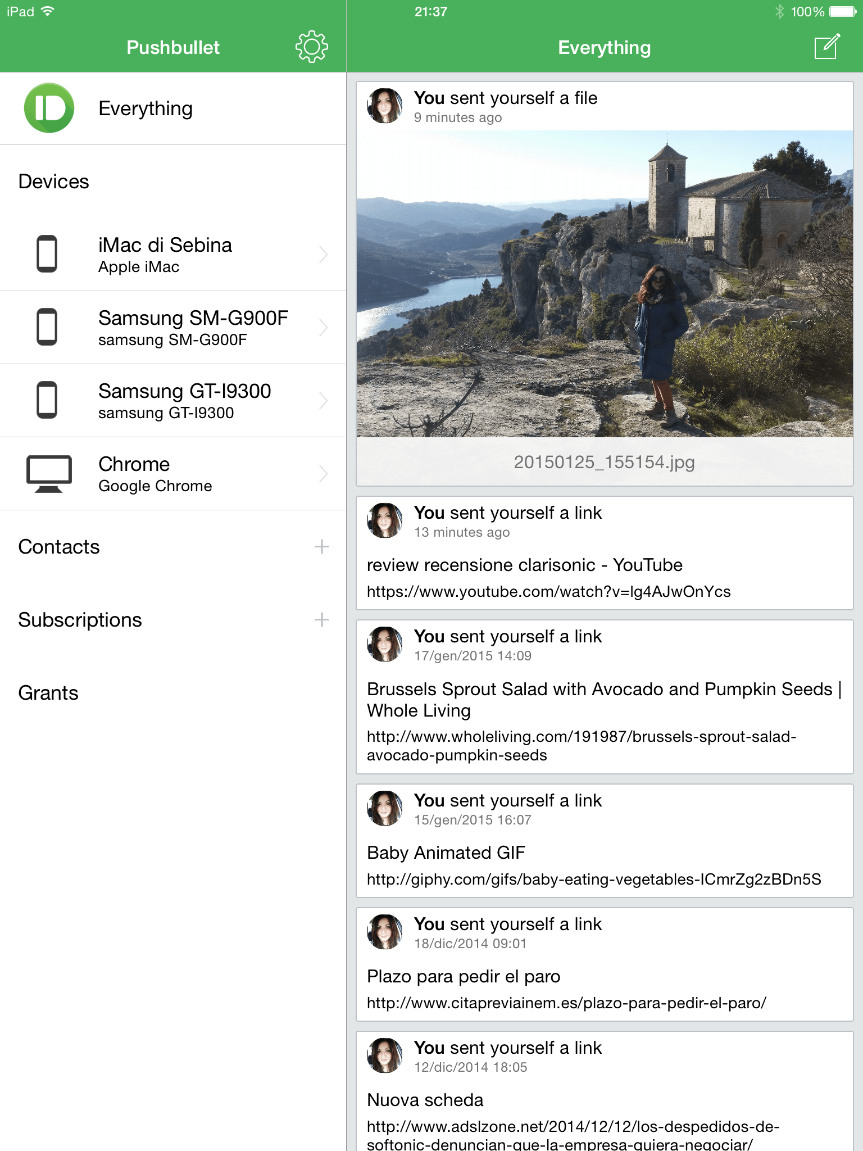This screenshot has width=863, height=1151.
Task: Open the citapreviainem.es plazo paro link
Action: click(566, 1003)
